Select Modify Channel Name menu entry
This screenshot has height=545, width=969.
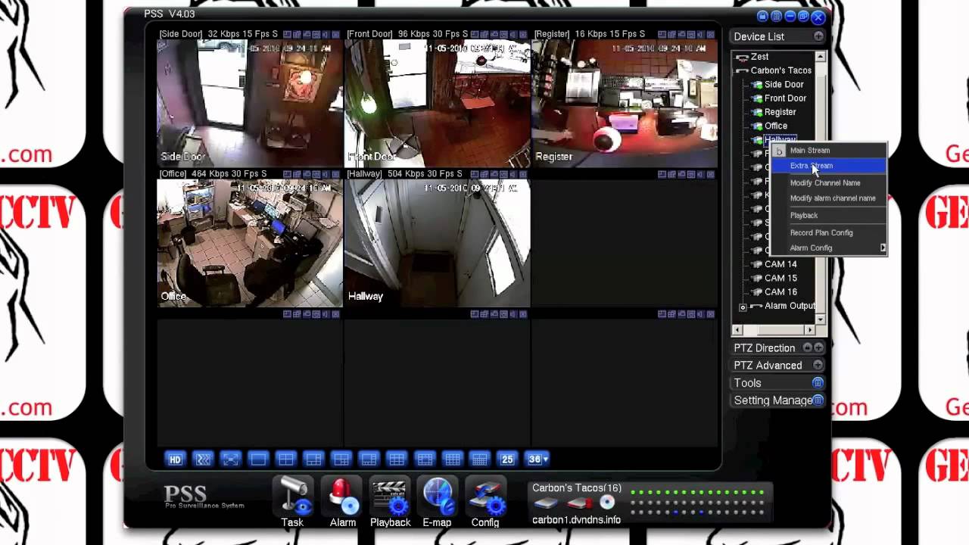(x=825, y=183)
